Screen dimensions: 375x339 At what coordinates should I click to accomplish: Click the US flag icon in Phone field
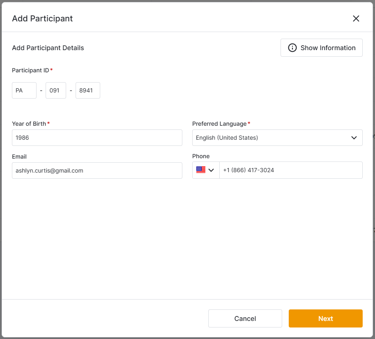pos(200,170)
